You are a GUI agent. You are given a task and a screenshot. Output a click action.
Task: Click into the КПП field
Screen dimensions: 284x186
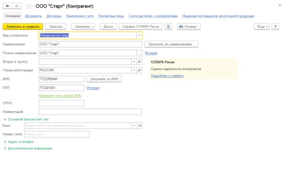62,88
